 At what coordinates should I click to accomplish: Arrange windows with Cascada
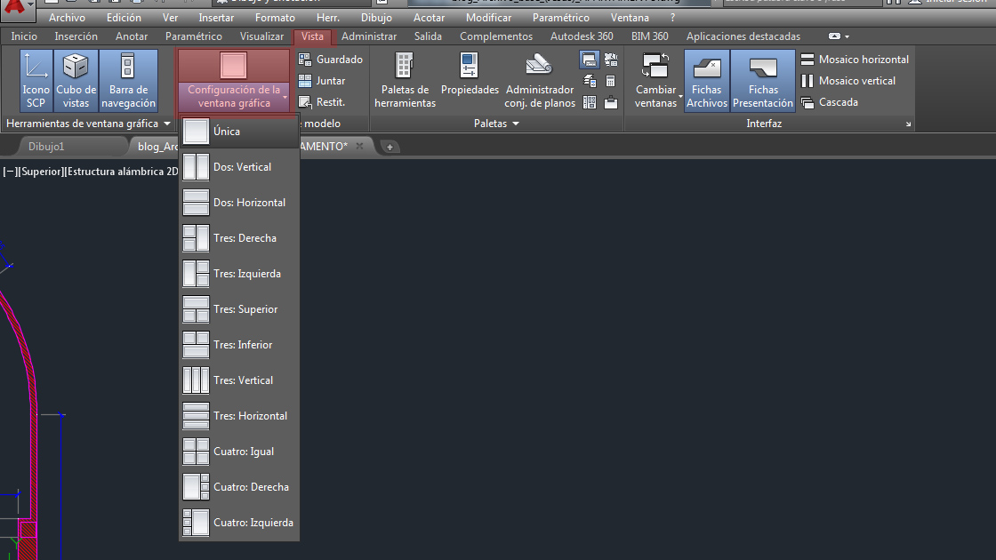(830, 101)
